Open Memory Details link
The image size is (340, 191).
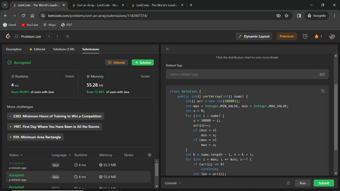(x=145, y=76)
